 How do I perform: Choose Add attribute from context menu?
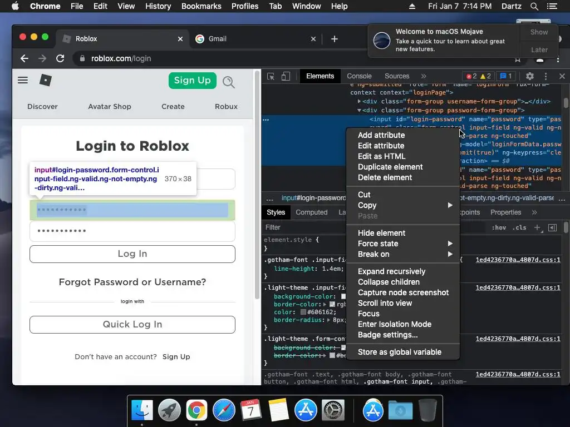403,135
